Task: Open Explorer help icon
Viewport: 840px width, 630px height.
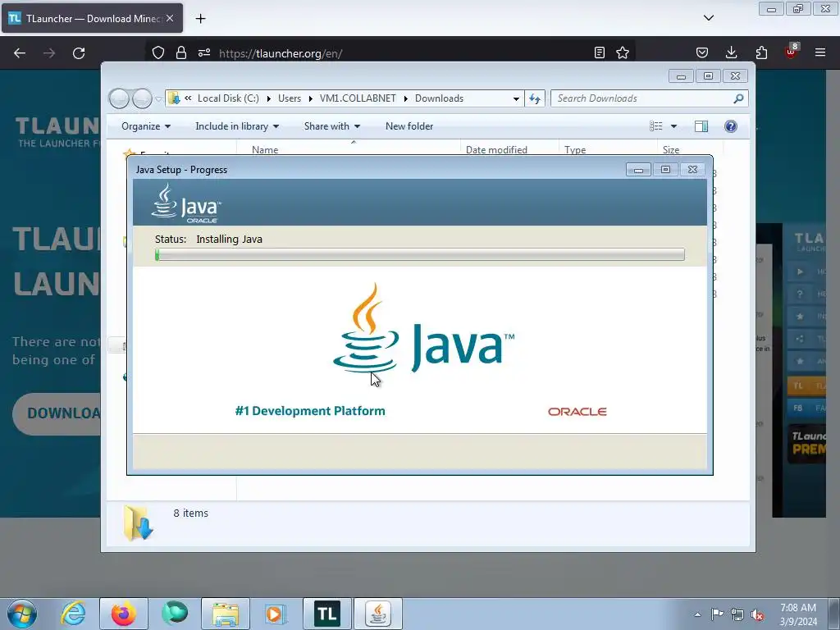Action: [x=731, y=126]
